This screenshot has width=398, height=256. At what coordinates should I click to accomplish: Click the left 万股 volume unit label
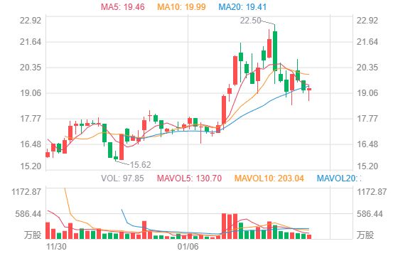[x=33, y=235]
